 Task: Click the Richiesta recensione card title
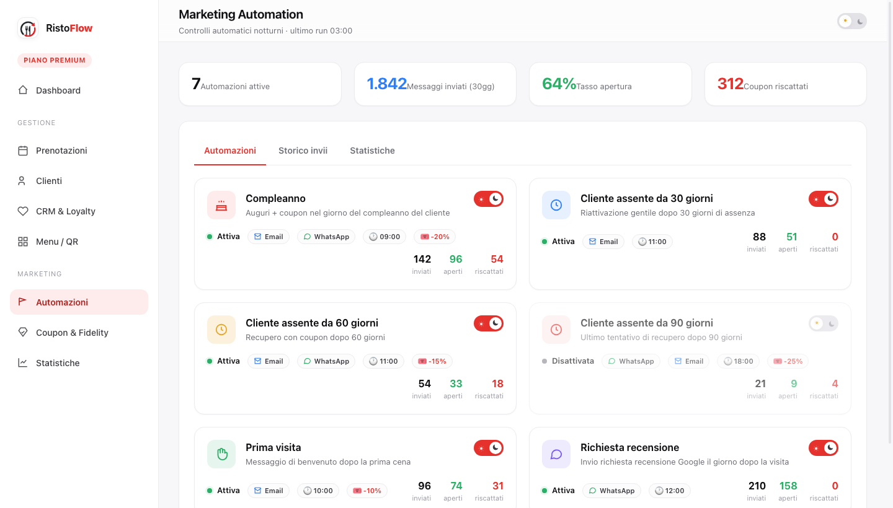click(630, 447)
